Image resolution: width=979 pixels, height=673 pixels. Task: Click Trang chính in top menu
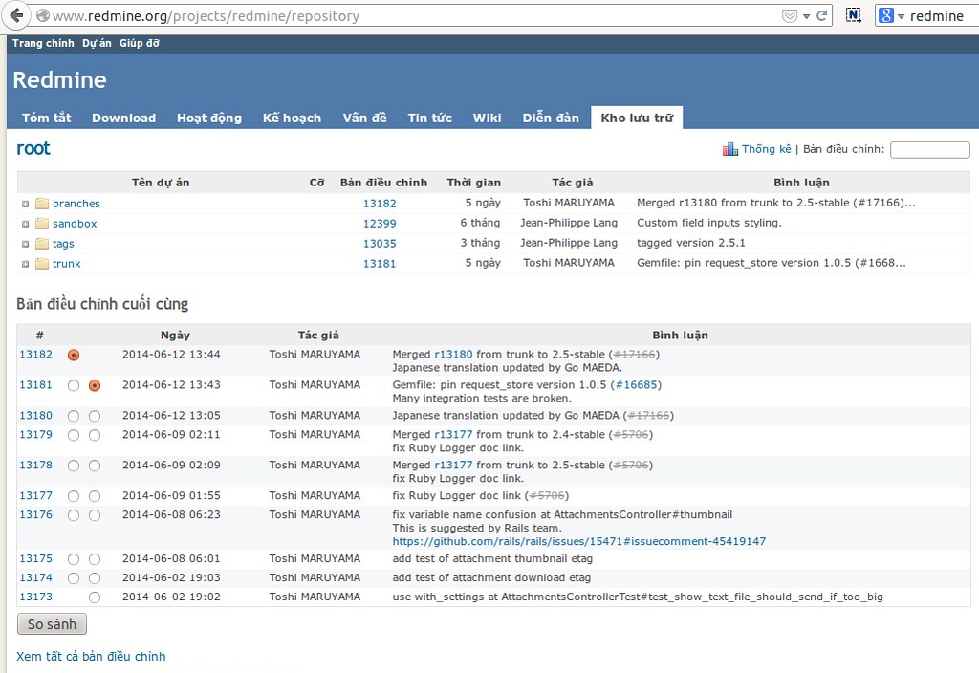click(43, 43)
